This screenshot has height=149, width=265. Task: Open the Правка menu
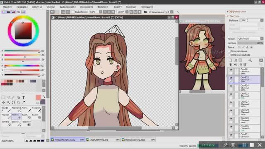(x=22, y=7)
